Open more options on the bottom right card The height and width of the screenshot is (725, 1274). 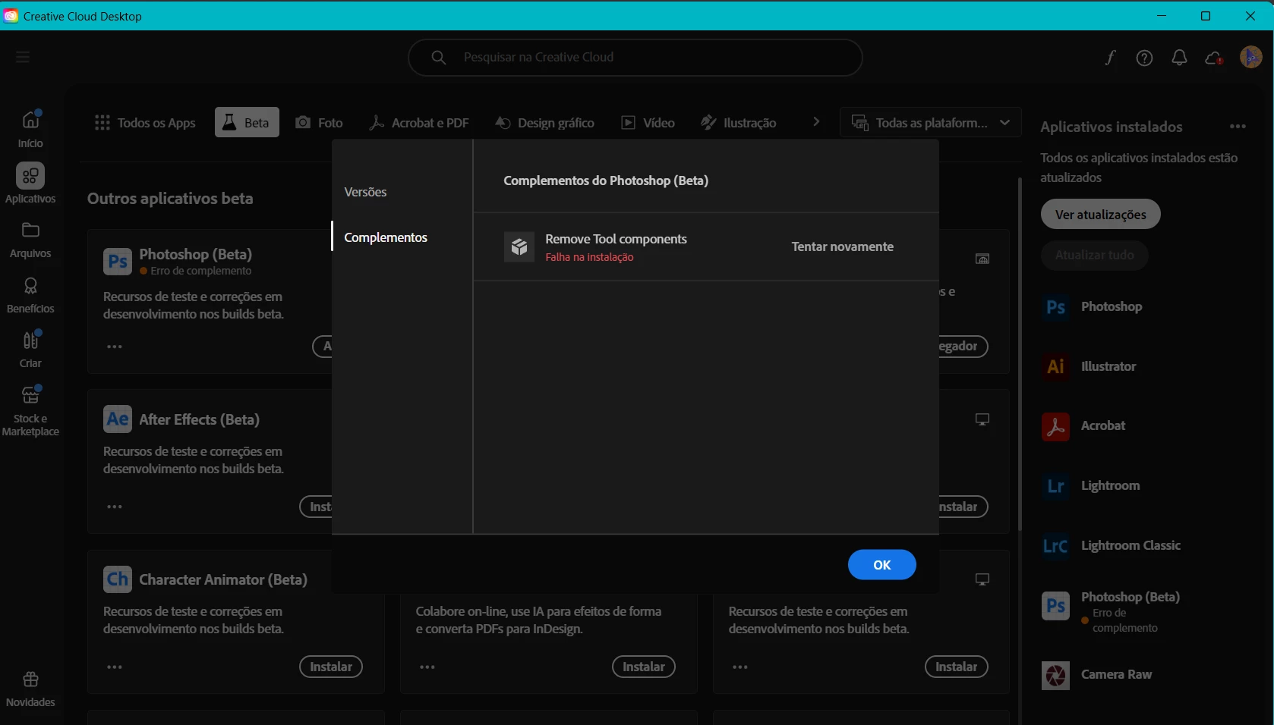740,667
